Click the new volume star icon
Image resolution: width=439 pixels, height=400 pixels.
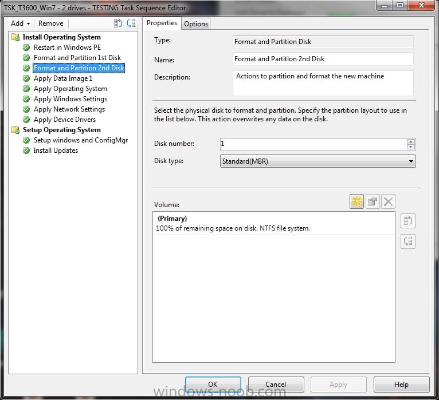pos(356,201)
